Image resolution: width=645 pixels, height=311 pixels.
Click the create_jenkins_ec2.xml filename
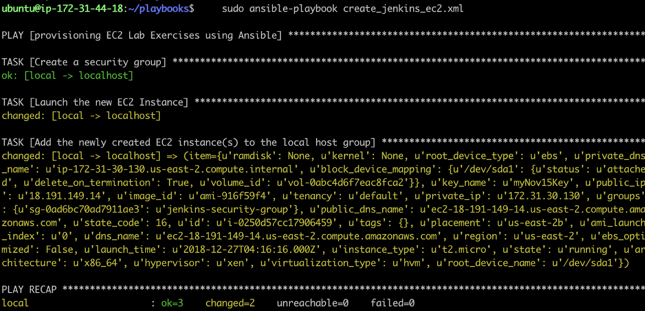(x=403, y=8)
